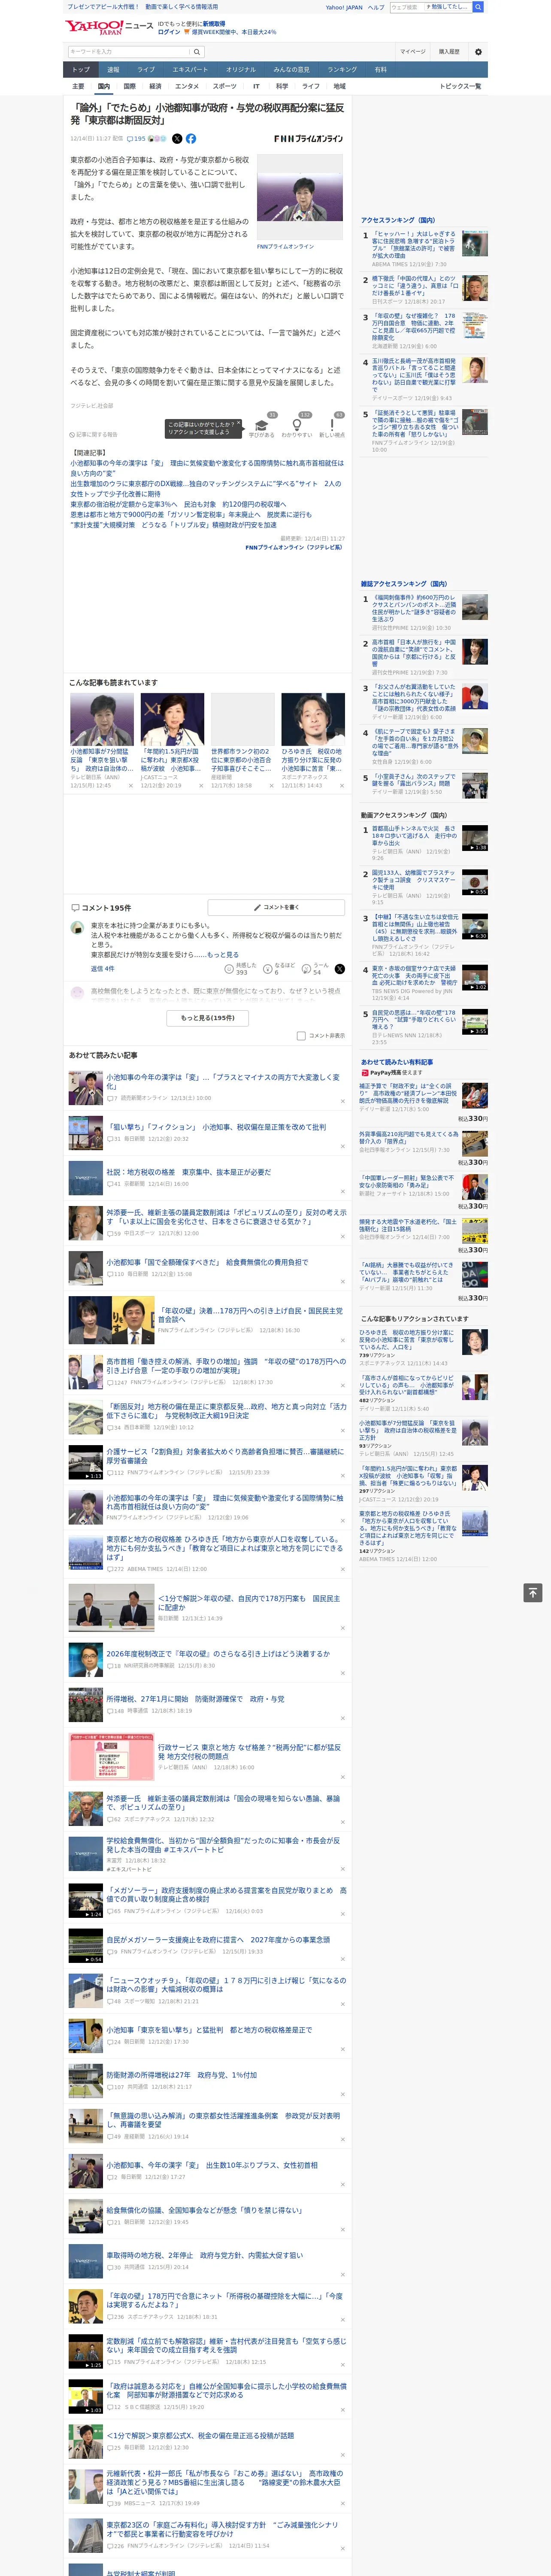This screenshot has width=551, height=2576.
Task: Open 購入履歴 link
Action: (x=449, y=51)
